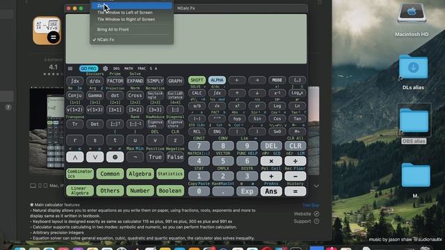
Task: Click the Conju key
Action: point(75,96)
